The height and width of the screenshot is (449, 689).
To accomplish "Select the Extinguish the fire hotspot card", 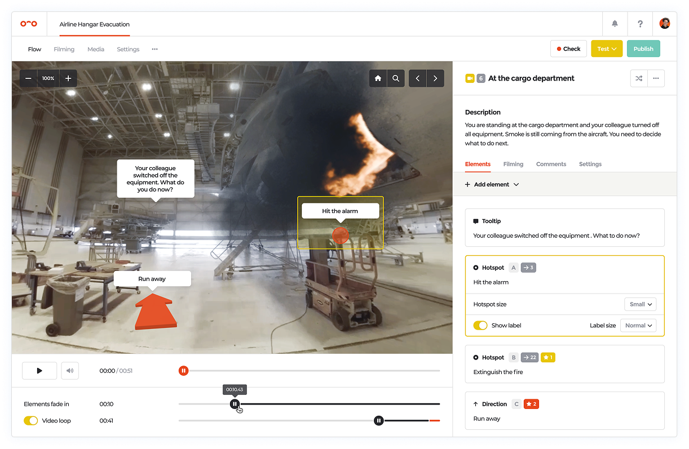I will tap(564, 364).
